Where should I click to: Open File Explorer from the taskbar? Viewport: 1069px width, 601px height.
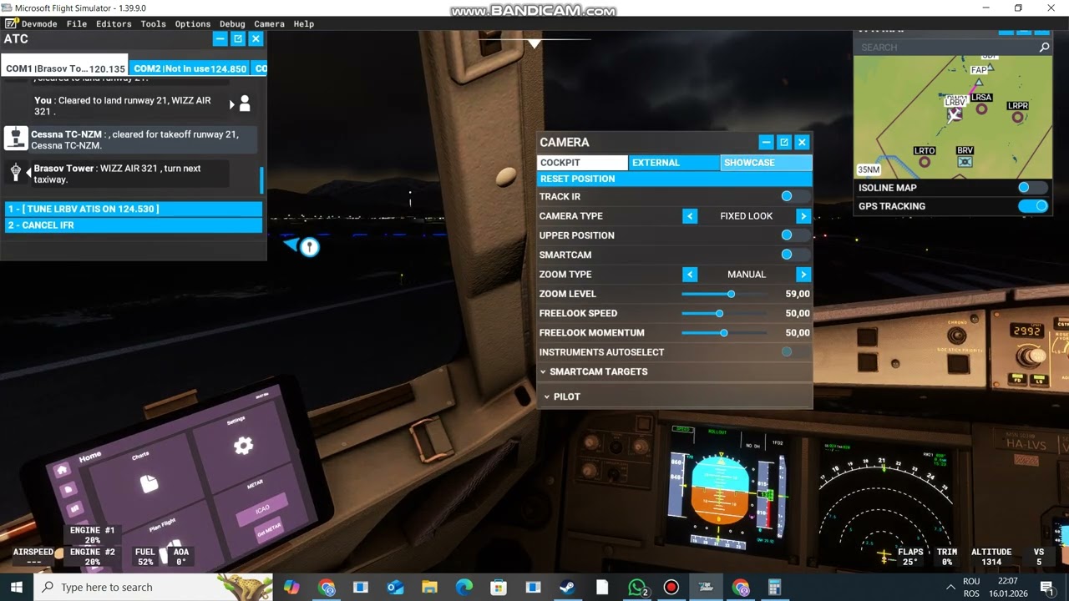tap(429, 588)
